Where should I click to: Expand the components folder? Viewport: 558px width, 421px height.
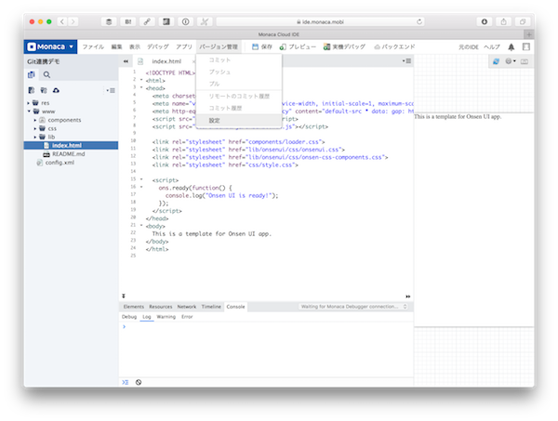(35, 120)
